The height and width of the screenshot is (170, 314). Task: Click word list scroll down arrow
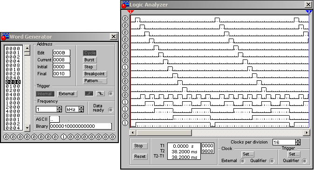coord(27,128)
